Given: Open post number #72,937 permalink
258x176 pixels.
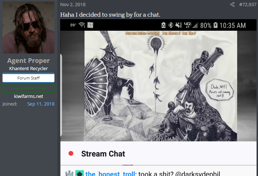Looking at the screenshot, I should click(x=248, y=4).
